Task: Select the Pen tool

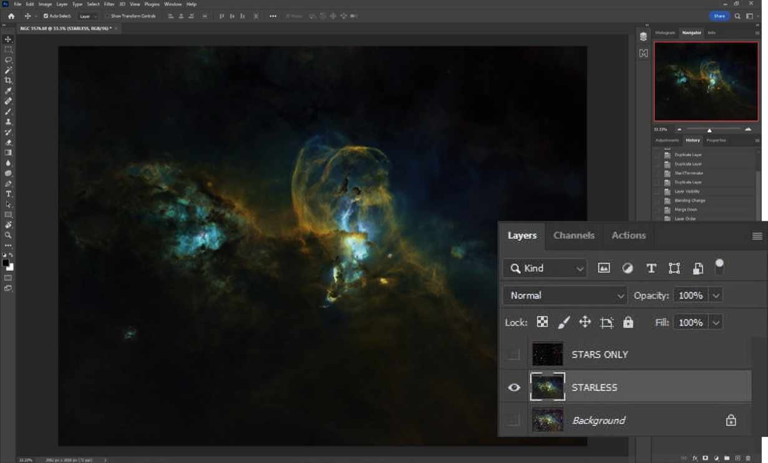Action: 8,184
